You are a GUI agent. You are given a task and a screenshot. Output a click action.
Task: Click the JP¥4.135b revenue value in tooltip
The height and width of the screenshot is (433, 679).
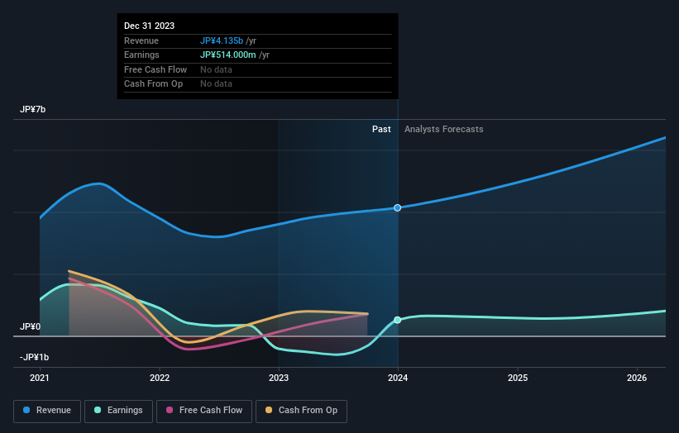[x=222, y=40]
